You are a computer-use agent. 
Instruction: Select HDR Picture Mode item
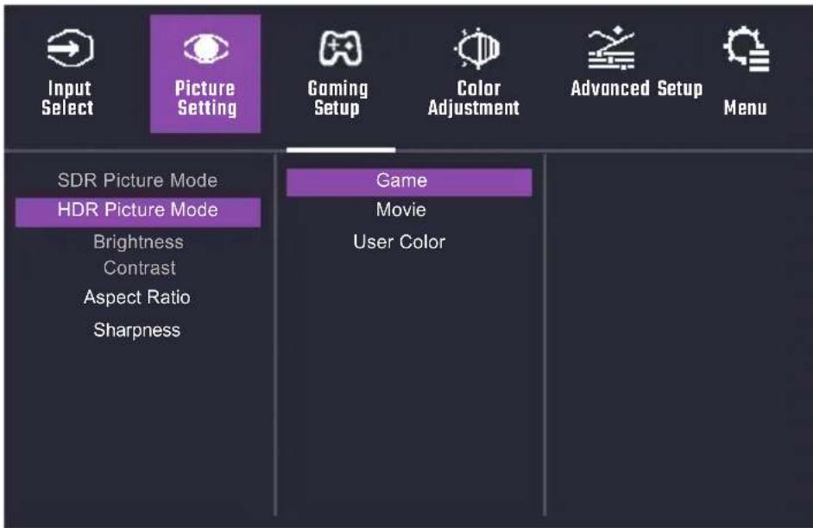click(137, 211)
